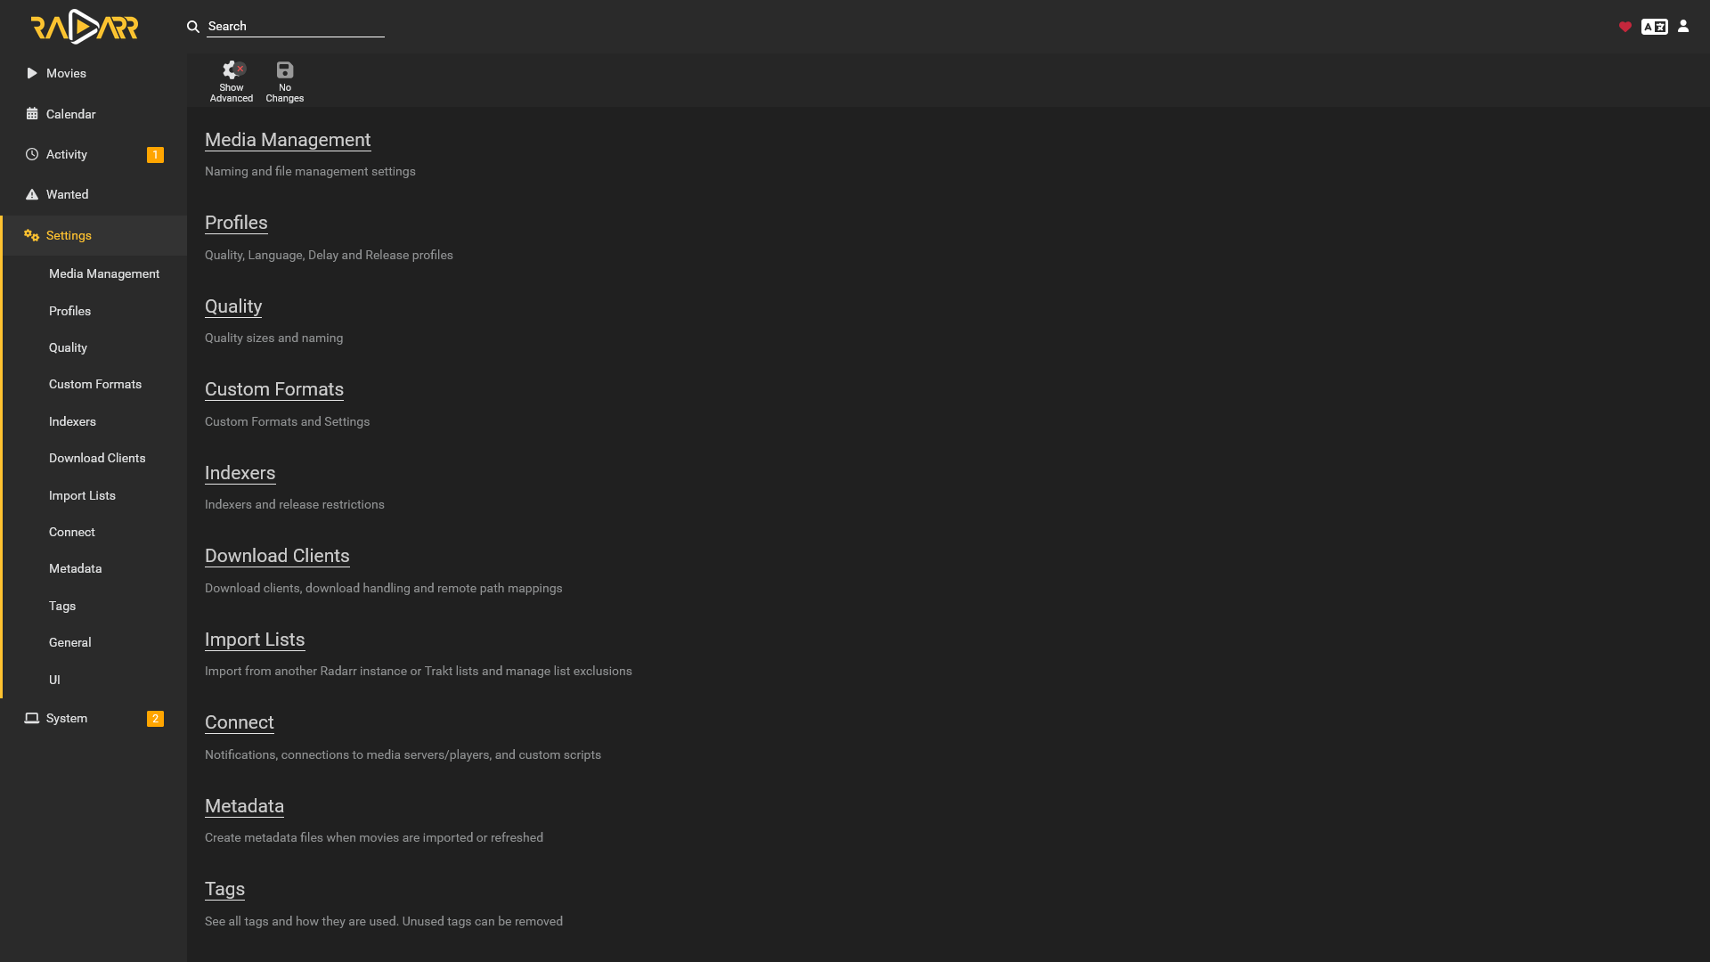Click the Radarr logo

pyautogui.click(x=85, y=27)
